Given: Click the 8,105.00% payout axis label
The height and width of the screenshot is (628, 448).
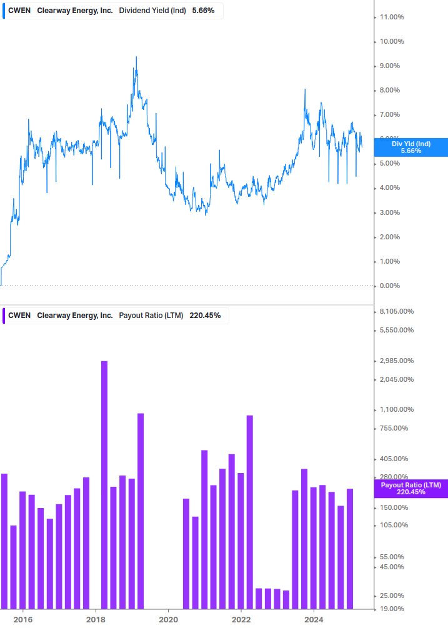Looking at the screenshot, I should (396, 311).
